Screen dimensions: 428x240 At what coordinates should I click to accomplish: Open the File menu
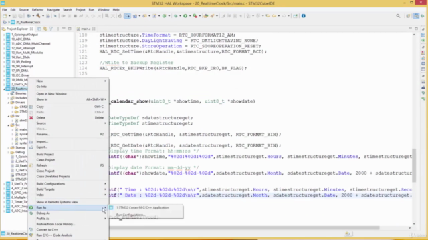(5, 9)
